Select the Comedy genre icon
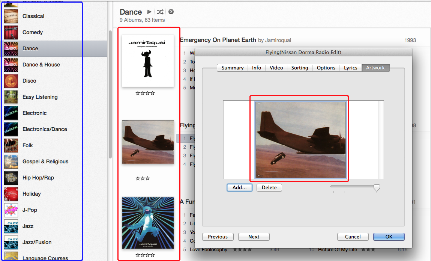Screen dimensions: 431x261 pyautogui.click(x=11, y=32)
